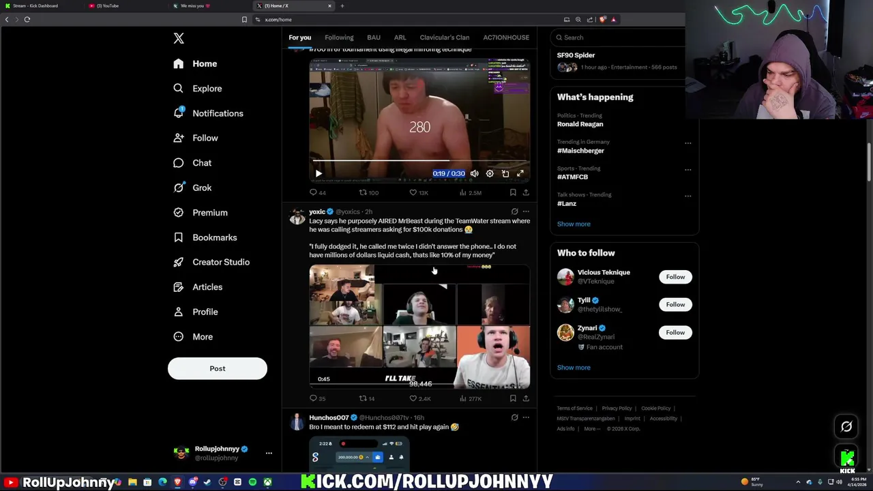The image size is (873, 491).
Task: Switch to the BAU tab
Action: click(x=374, y=38)
